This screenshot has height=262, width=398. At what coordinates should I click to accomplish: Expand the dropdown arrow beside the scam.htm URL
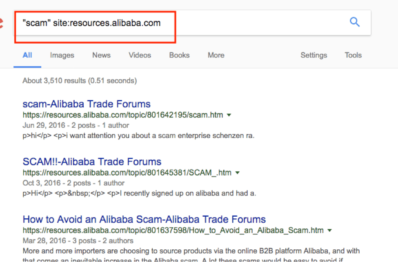pos(229,115)
